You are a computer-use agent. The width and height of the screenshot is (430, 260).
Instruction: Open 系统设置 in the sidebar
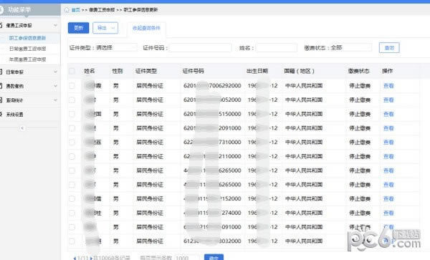click(15, 115)
